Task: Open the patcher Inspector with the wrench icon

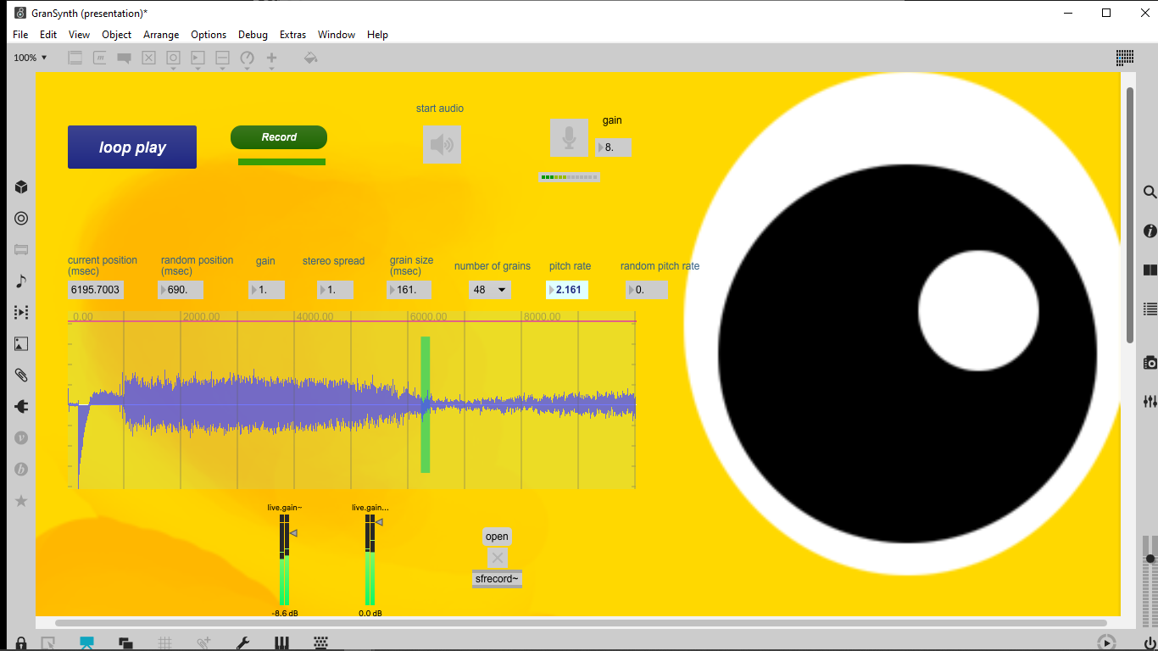Action: click(x=243, y=642)
